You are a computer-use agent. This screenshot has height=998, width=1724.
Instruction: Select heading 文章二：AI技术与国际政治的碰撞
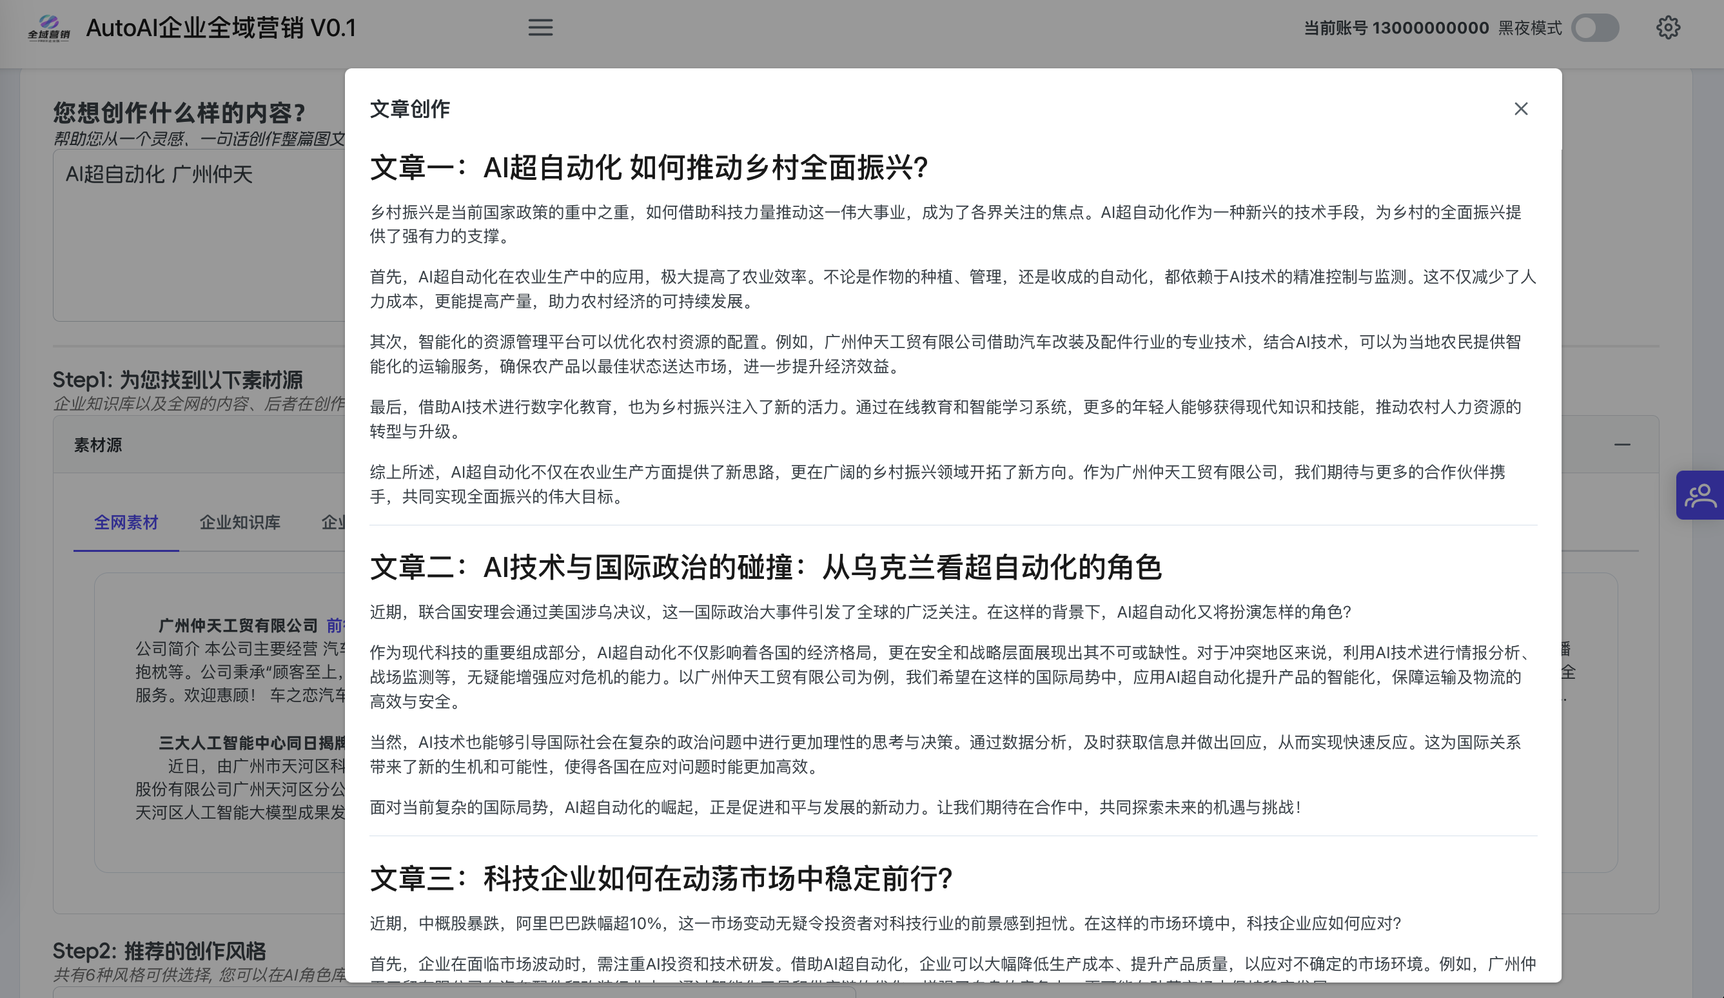tap(765, 567)
